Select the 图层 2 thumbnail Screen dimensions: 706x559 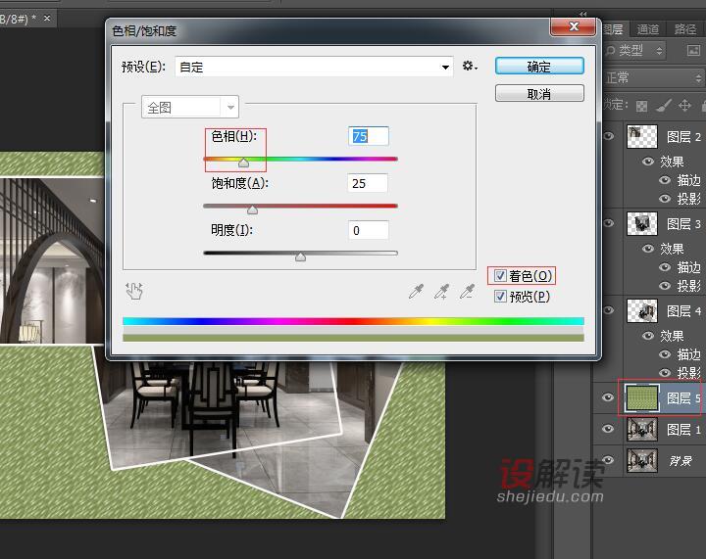pos(642,136)
